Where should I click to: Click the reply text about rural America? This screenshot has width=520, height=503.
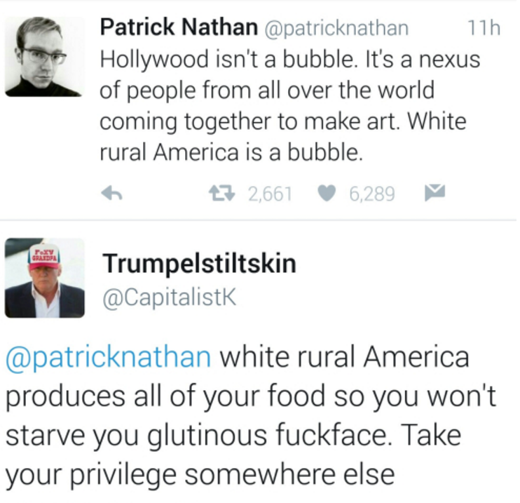[251, 416]
